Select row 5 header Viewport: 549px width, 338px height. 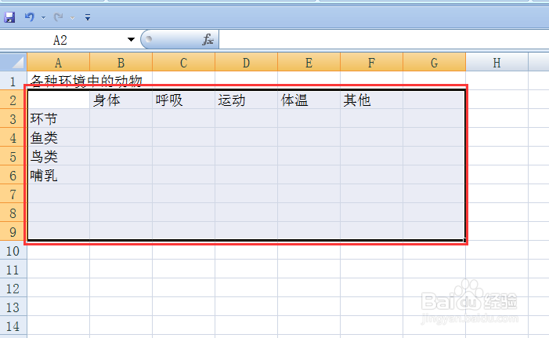point(13,156)
